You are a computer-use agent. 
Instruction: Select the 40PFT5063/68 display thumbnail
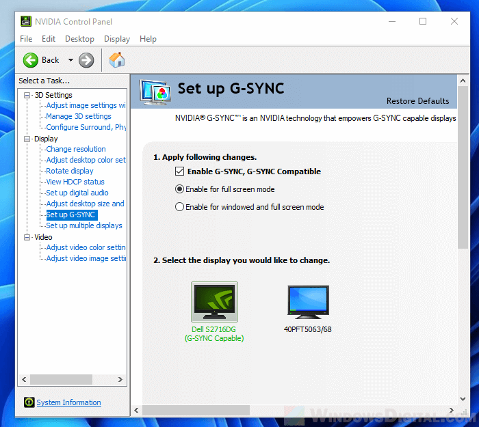308,302
